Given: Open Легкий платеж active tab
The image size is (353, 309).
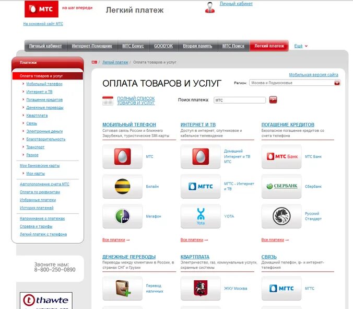Looking at the screenshot, I should pos(269,46).
